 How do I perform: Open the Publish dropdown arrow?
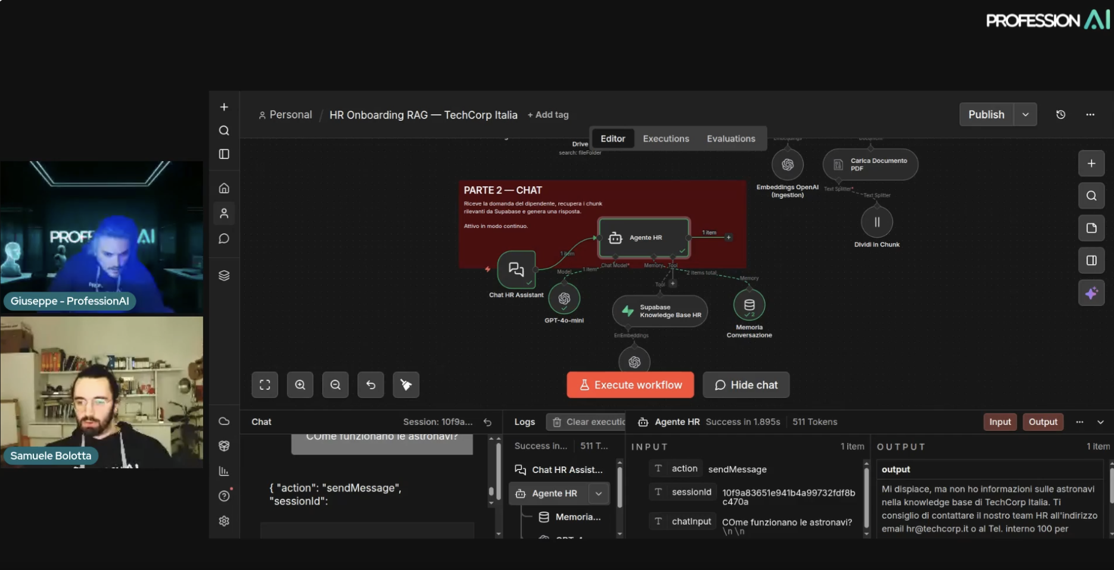(x=1025, y=115)
